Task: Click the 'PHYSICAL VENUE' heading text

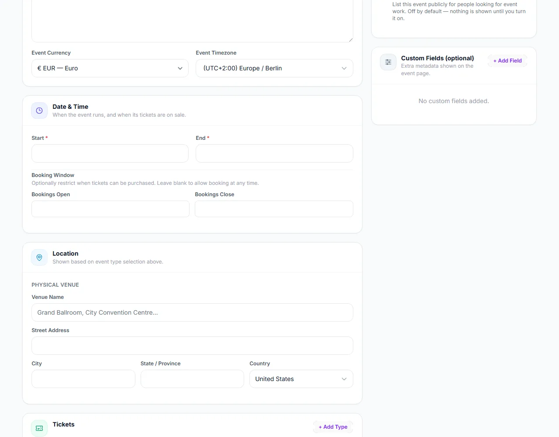Action: tap(55, 285)
